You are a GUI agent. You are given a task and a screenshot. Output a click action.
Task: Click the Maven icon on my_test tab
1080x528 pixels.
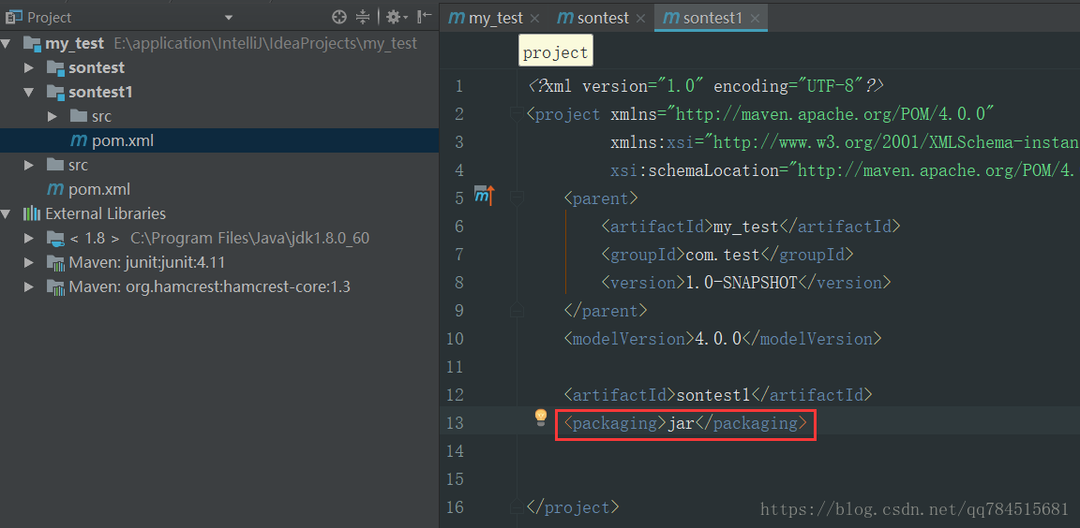(x=457, y=18)
